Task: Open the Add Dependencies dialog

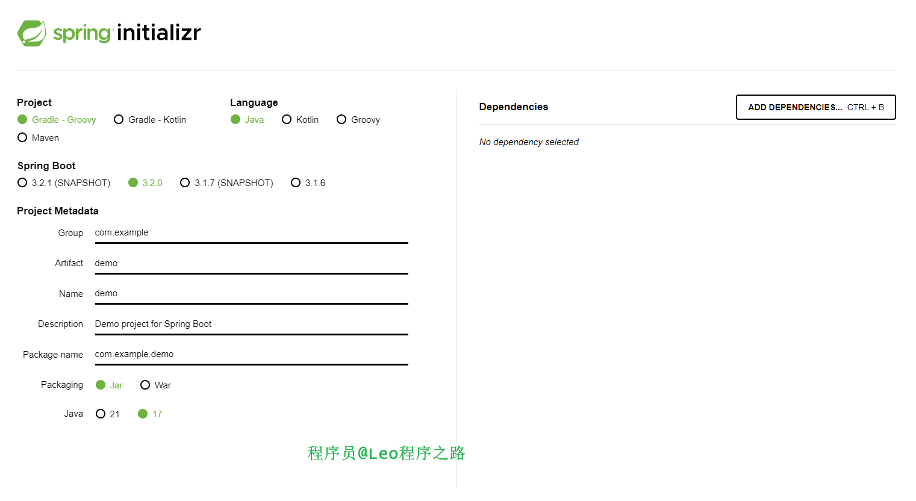Action: (x=815, y=107)
